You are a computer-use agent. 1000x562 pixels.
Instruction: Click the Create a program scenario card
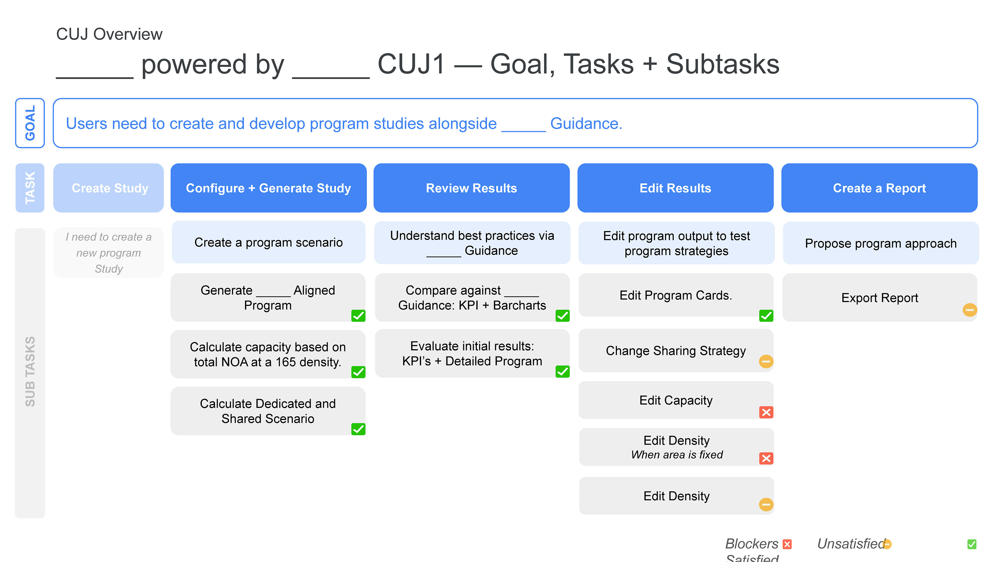[268, 242]
